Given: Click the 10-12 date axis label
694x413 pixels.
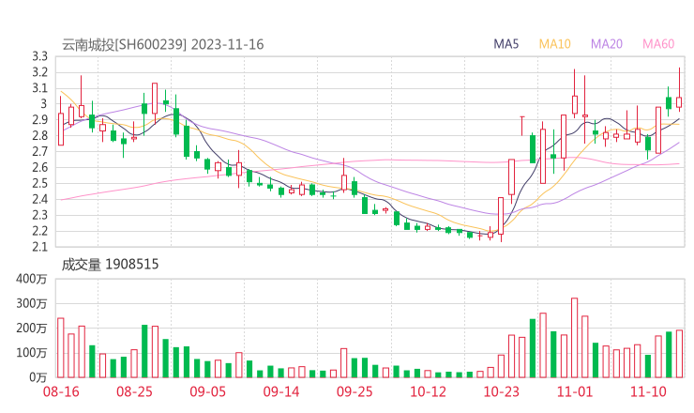Looking at the screenshot, I should pyautogui.click(x=428, y=391).
